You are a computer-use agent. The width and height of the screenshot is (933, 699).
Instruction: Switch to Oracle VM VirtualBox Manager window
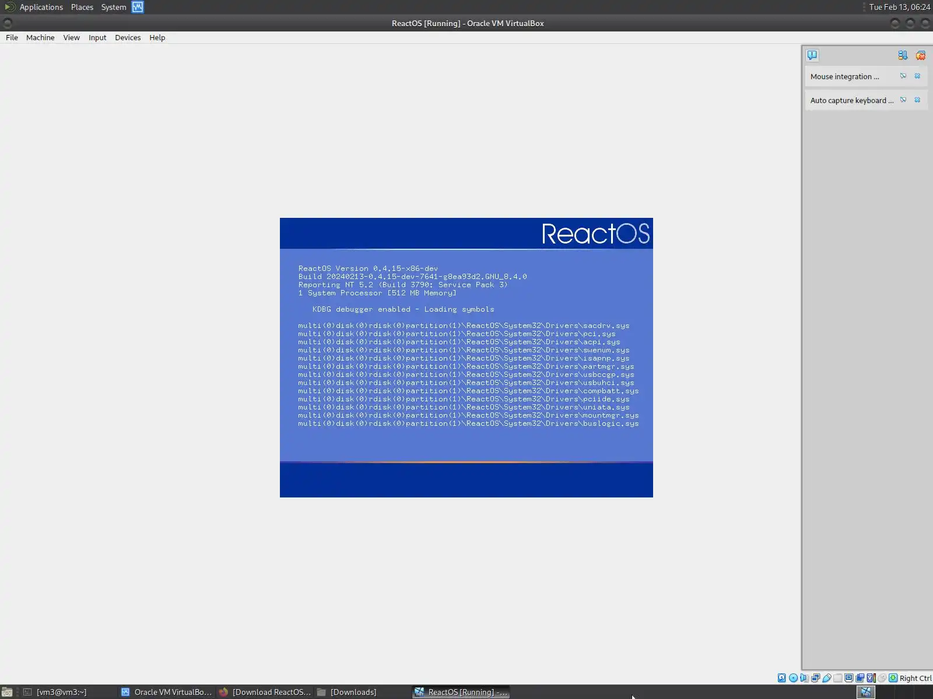point(167,692)
